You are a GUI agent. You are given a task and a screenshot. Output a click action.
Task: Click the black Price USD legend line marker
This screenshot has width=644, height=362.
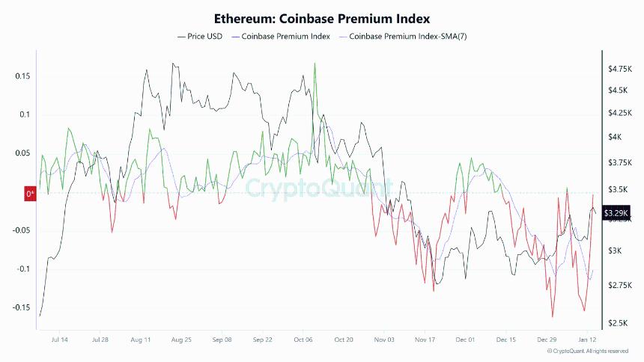[x=181, y=36]
